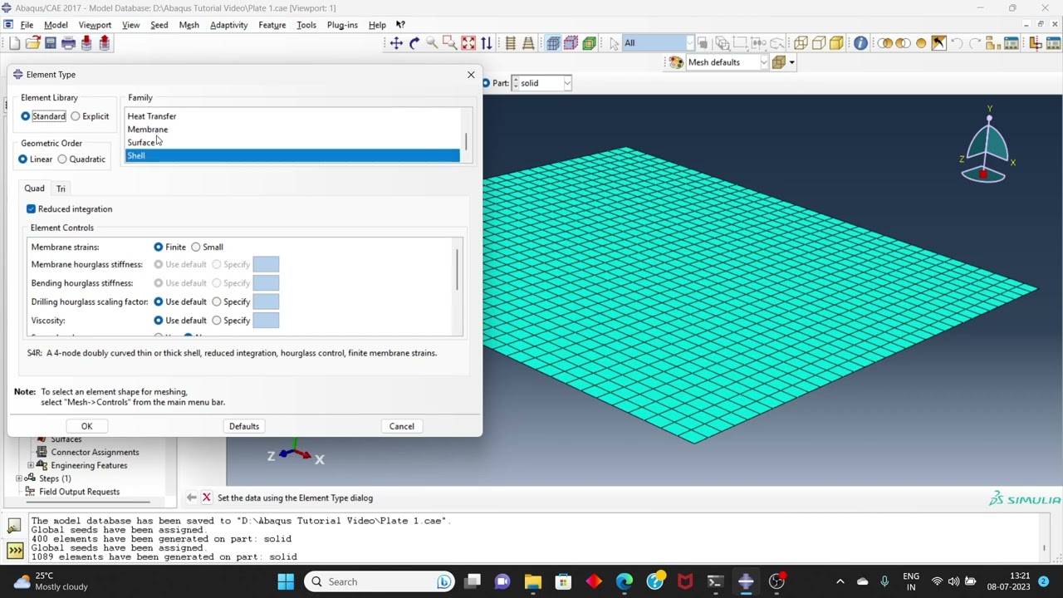Select the Rotate View tool
Viewport: 1063px width, 598px height.
pos(414,43)
